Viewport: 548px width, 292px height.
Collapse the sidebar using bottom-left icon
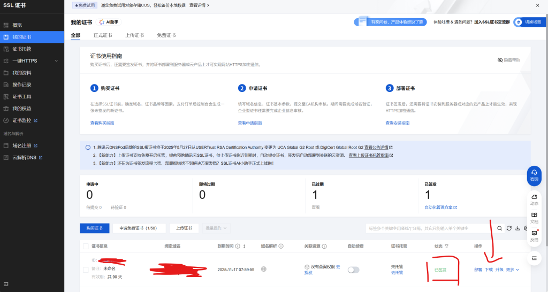click(6, 284)
